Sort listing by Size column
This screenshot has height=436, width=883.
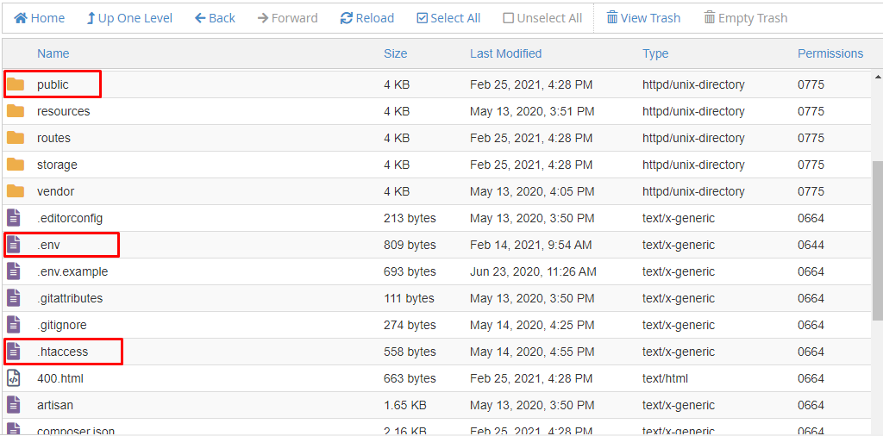[x=395, y=53]
